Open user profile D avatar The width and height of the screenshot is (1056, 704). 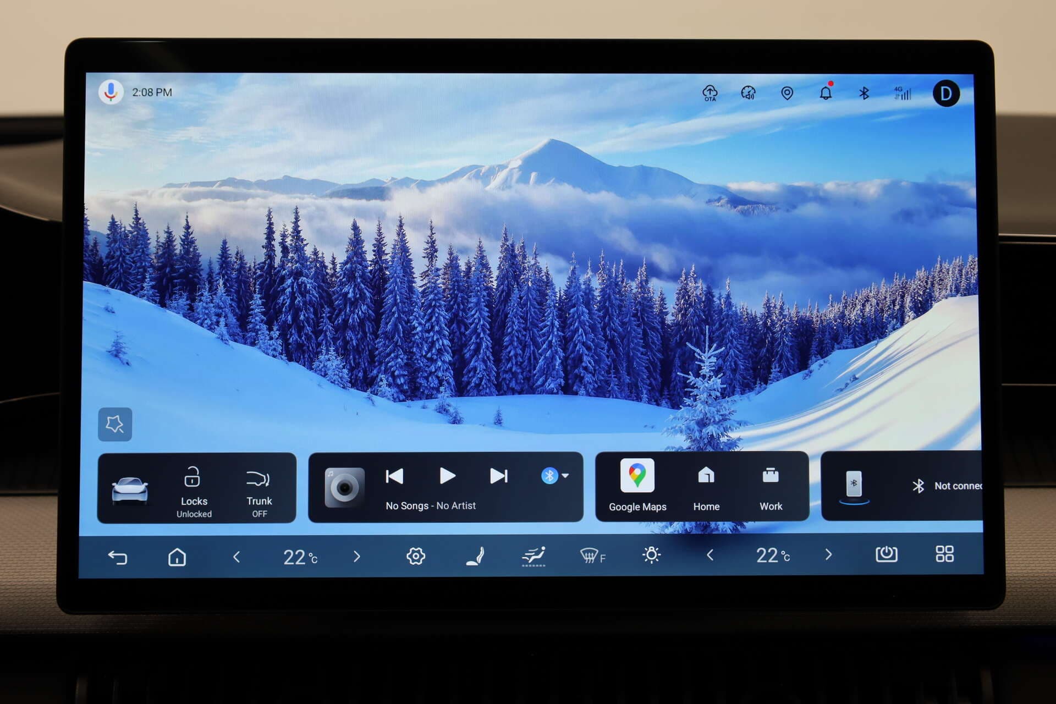(x=946, y=94)
